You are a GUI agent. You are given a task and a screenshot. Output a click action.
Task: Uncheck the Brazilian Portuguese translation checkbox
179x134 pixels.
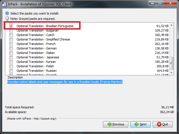[x=11, y=26]
